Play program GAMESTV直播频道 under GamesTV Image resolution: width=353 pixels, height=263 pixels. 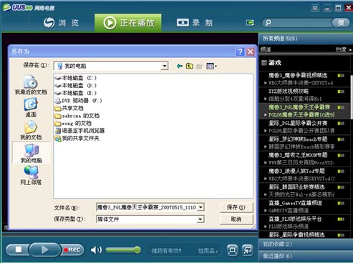(289, 211)
